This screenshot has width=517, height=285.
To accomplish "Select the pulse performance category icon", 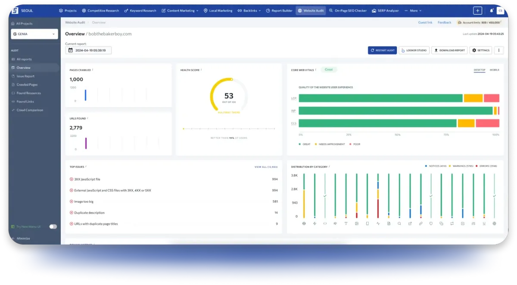I will coord(378,224).
